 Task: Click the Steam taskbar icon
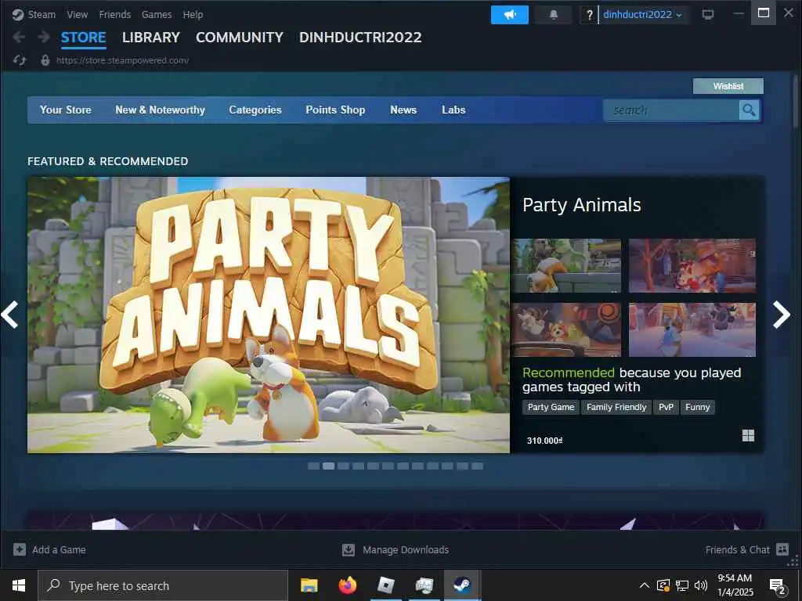click(x=462, y=585)
